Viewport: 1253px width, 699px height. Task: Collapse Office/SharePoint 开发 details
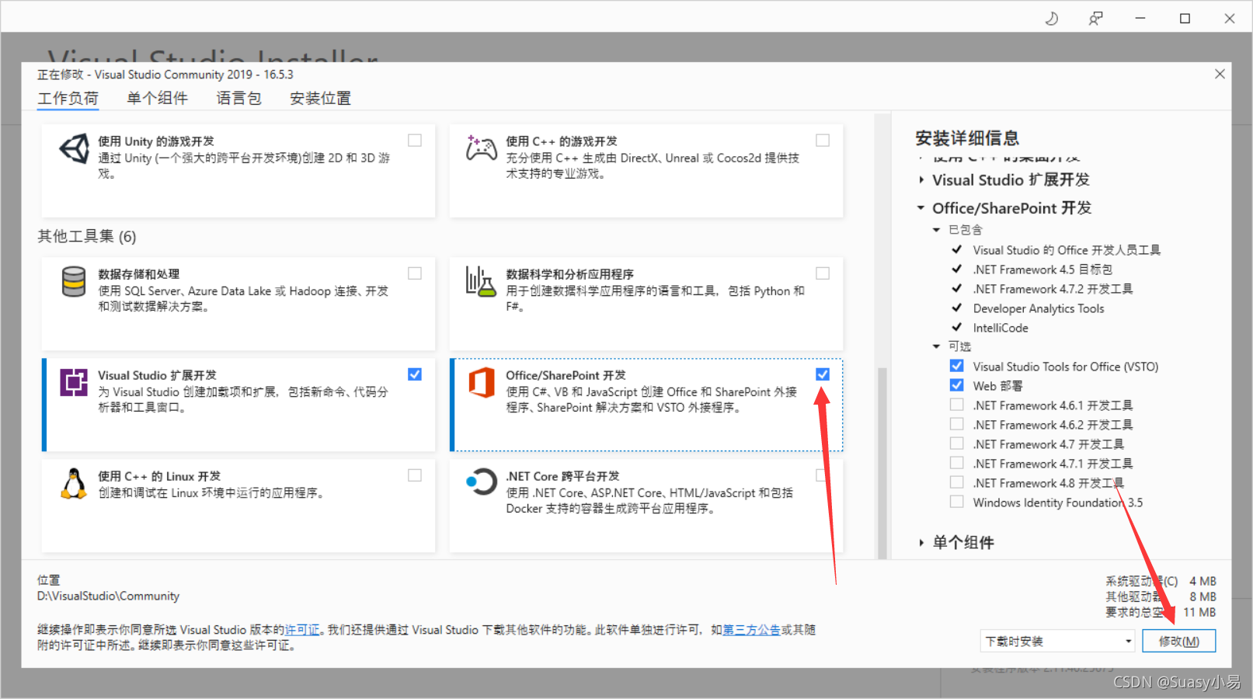pyautogui.click(x=921, y=208)
